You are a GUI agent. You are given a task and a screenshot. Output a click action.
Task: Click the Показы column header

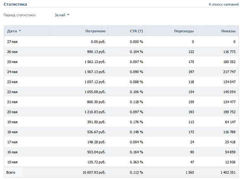tap(228, 31)
